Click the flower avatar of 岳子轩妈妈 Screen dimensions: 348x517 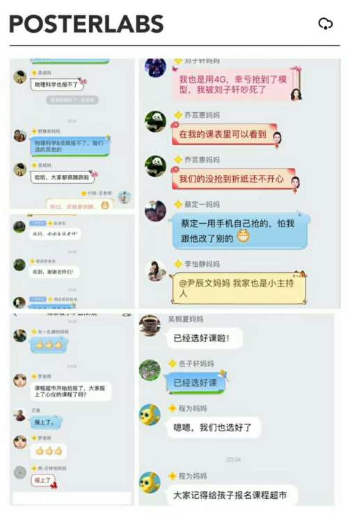point(150,370)
